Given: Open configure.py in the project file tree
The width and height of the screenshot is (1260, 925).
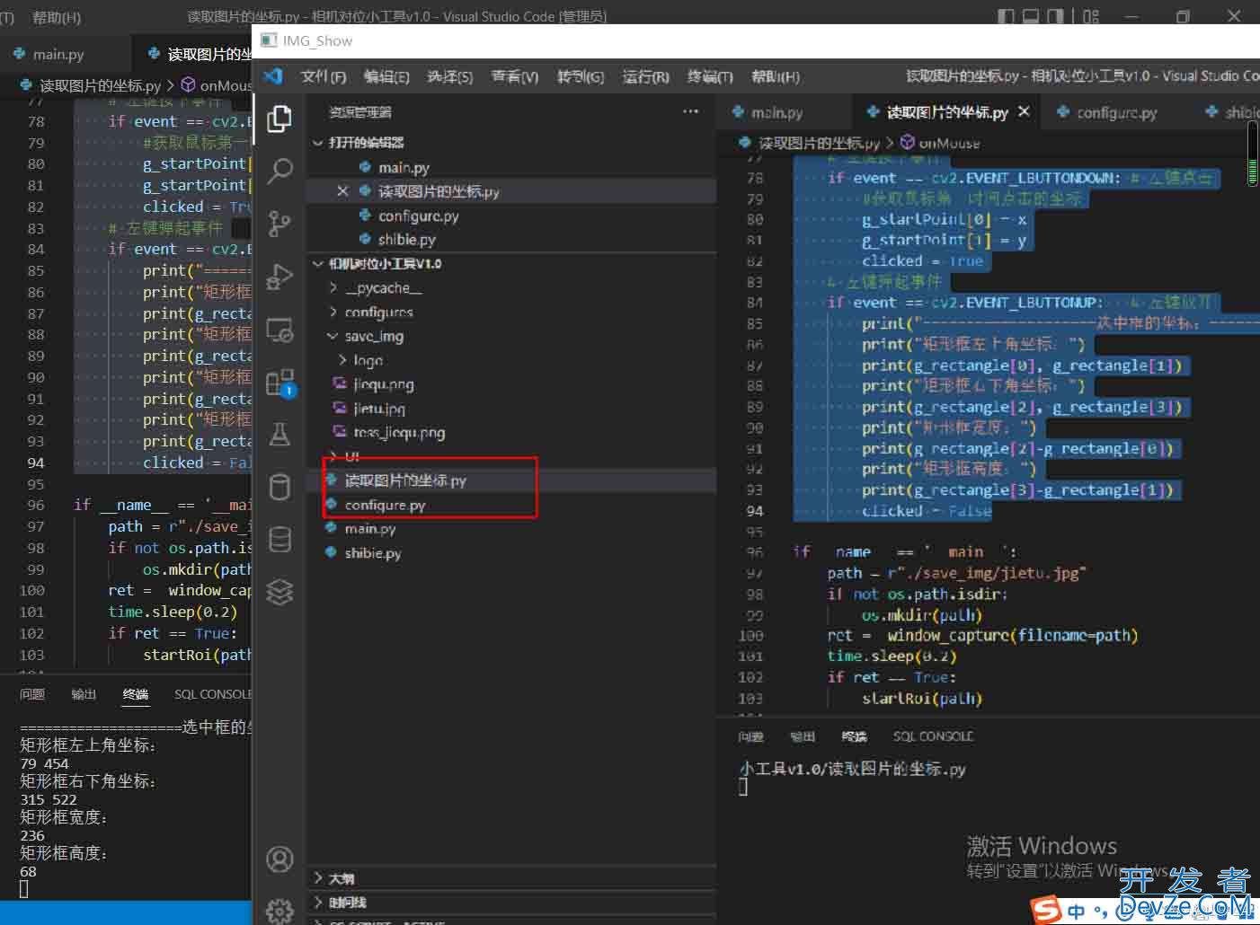Looking at the screenshot, I should pyautogui.click(x=385, y=505).
